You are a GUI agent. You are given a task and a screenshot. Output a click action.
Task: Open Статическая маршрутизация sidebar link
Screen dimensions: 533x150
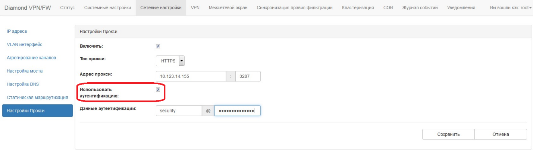37,98
